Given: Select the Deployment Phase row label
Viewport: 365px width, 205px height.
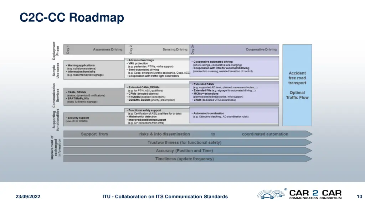Looking at the screenshot, I should (x=56, y=49).
